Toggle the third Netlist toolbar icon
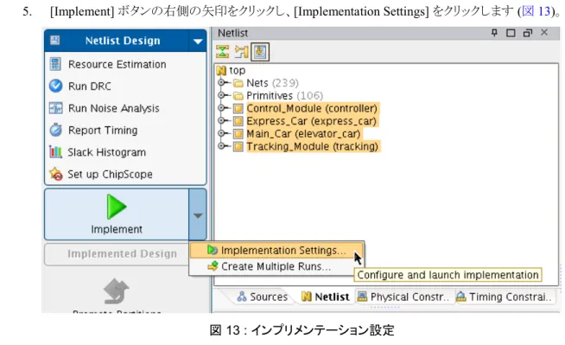This screenshot has height=345, width=565. (260, 52)
